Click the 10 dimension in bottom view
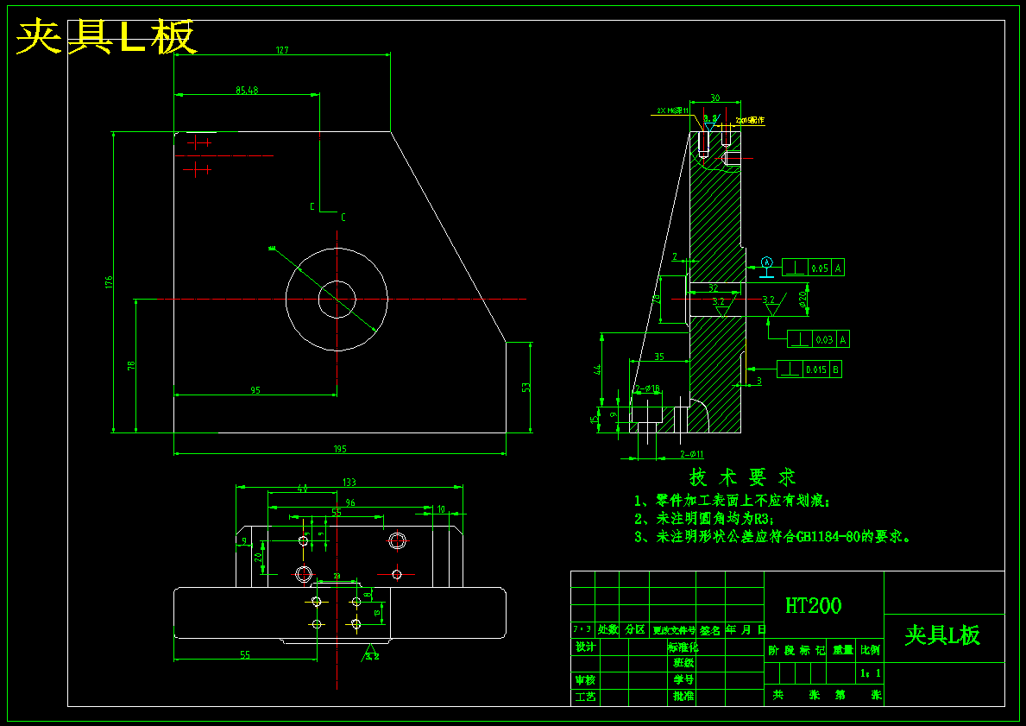Screen dimensions: 1026x726 [441, 509]
